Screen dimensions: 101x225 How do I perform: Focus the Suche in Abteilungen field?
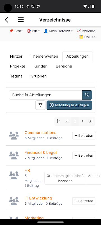point(45,95)
